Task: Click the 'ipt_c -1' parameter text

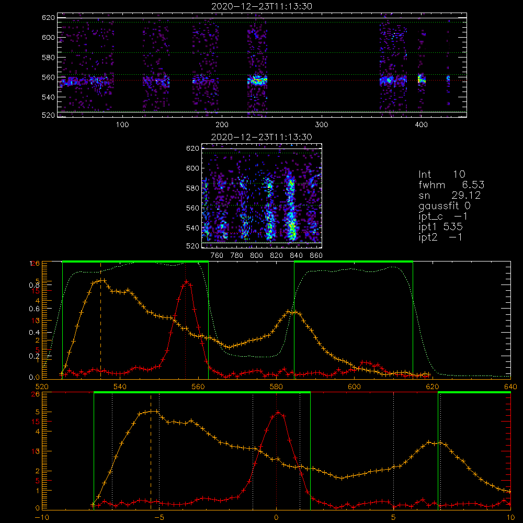Action: click(443, 217)
